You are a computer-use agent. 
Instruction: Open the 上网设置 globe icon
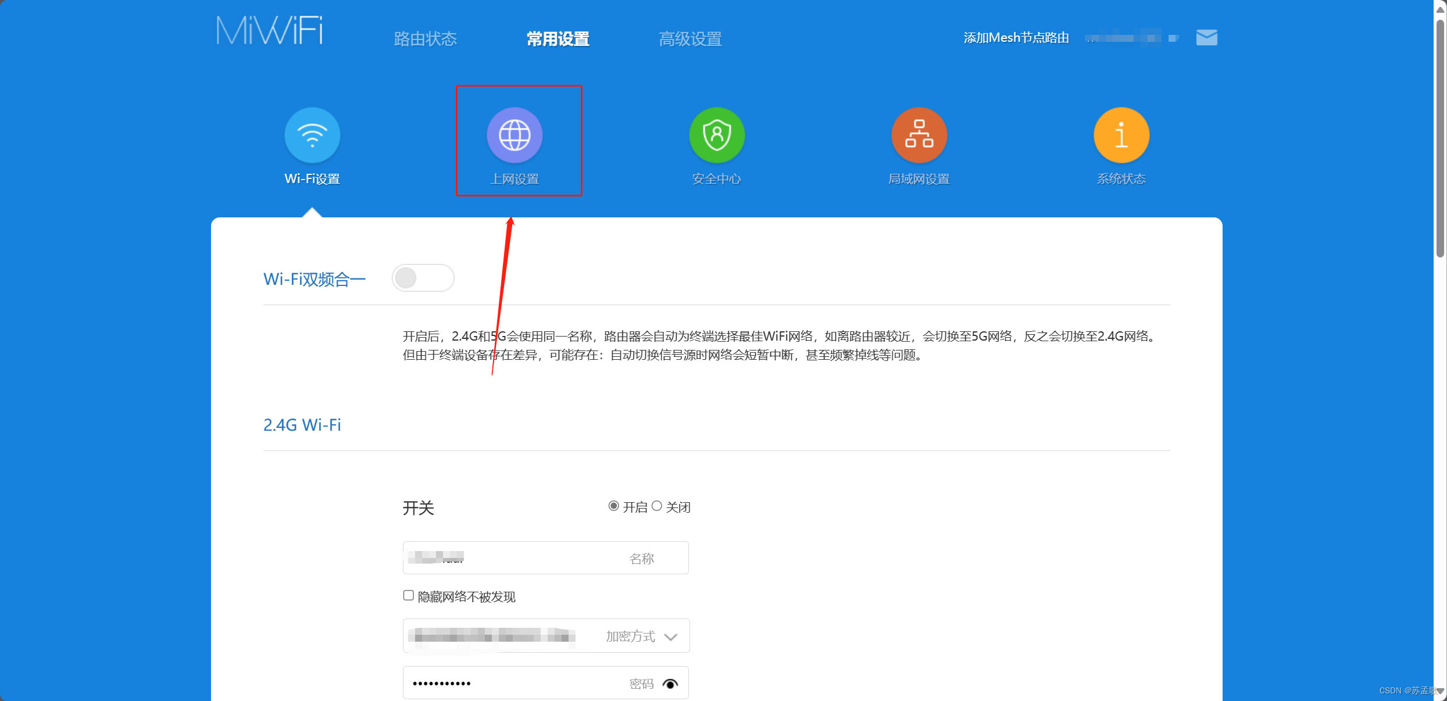(515, 136)
